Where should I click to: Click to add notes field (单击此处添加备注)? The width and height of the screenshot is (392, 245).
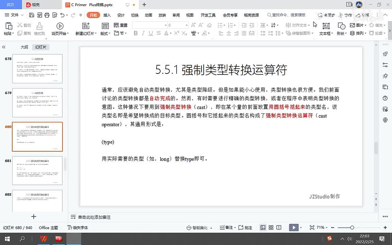pos(94,217)
